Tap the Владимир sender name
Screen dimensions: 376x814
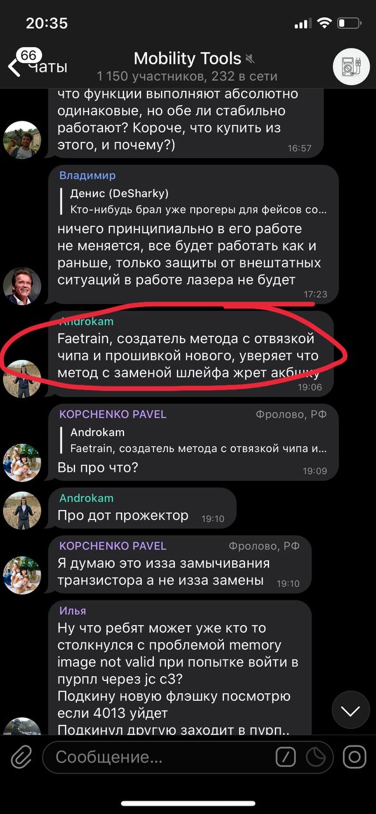[x=87, y=176]
